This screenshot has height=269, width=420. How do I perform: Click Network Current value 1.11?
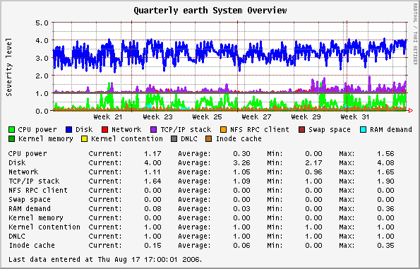tap(152, 172)
